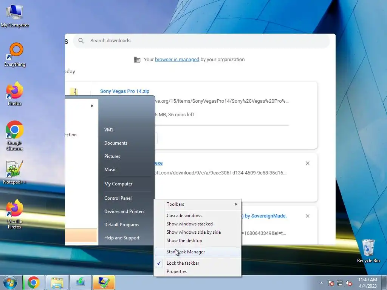Choose Cascade windows

point(197,216)
